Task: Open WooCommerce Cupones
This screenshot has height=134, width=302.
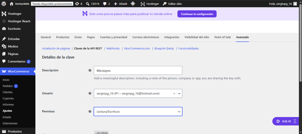Action: point(8,98)
